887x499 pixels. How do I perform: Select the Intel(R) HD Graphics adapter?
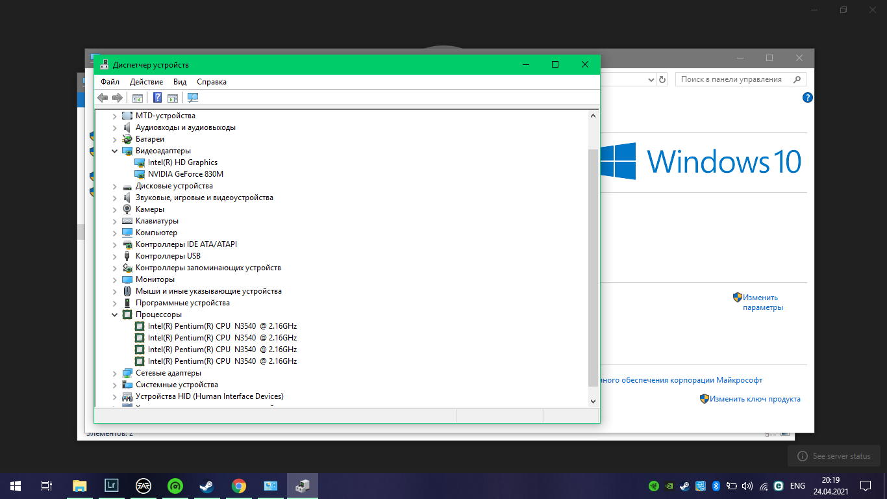[x=182, y=162]
